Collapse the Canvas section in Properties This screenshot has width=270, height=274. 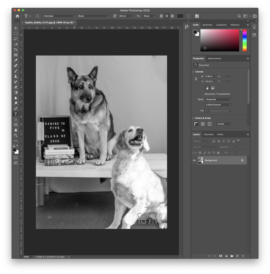(193, 72)
